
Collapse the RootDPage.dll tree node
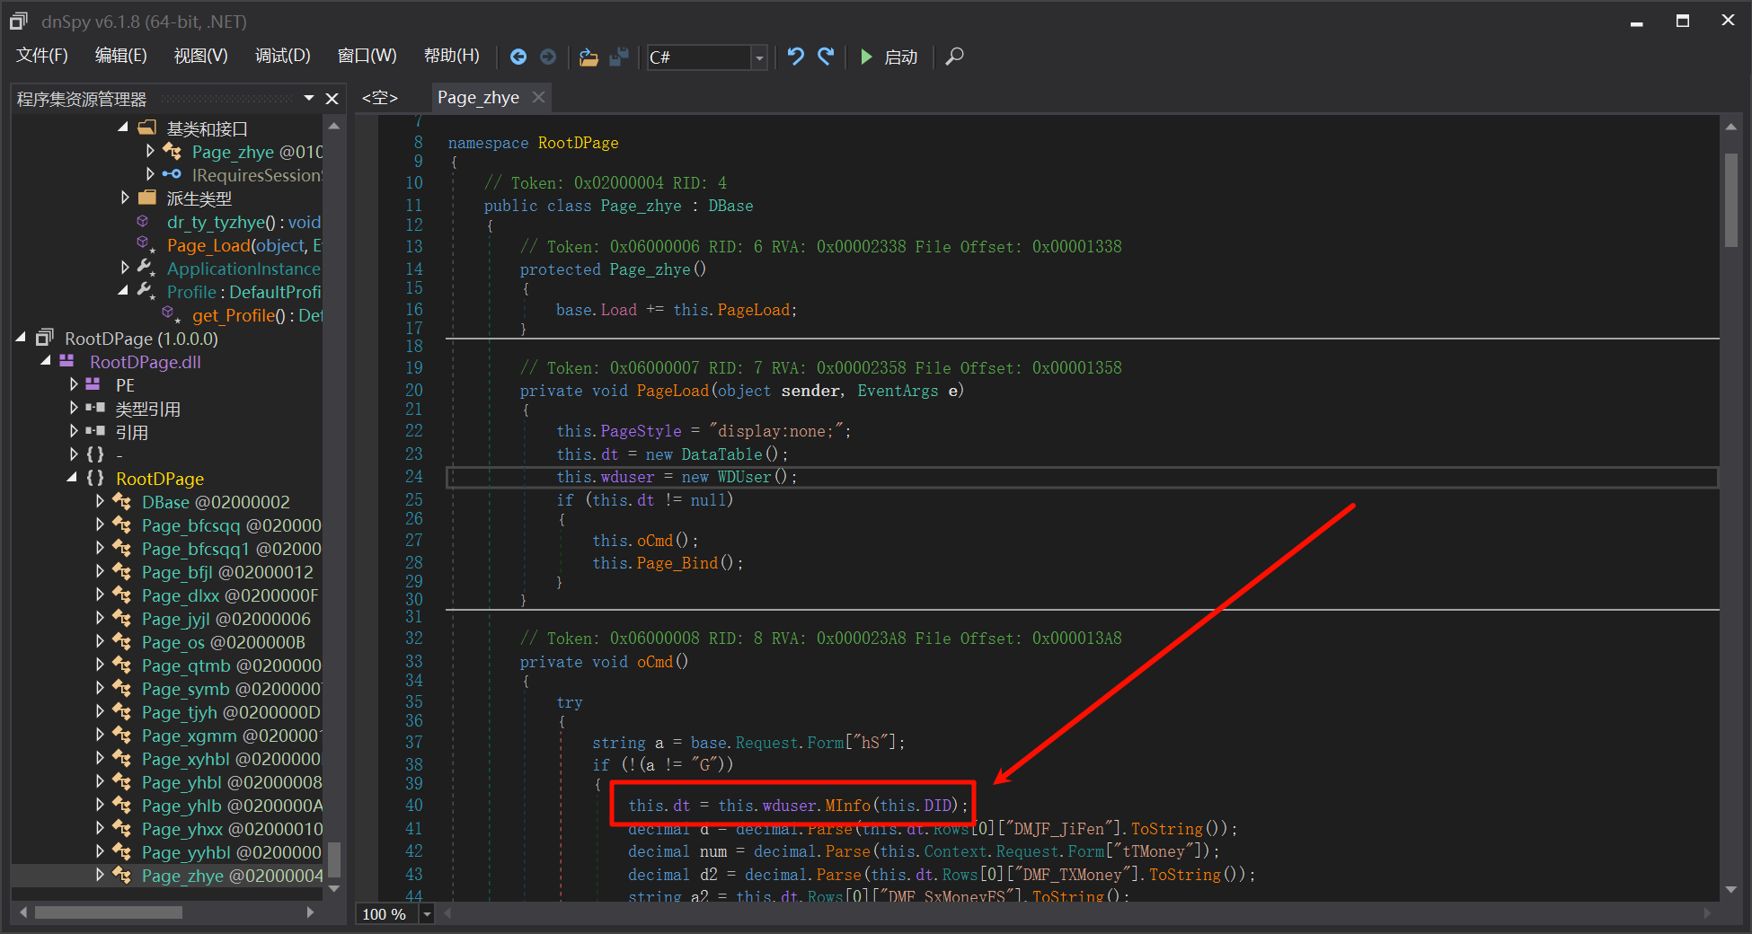pos(46,361)
